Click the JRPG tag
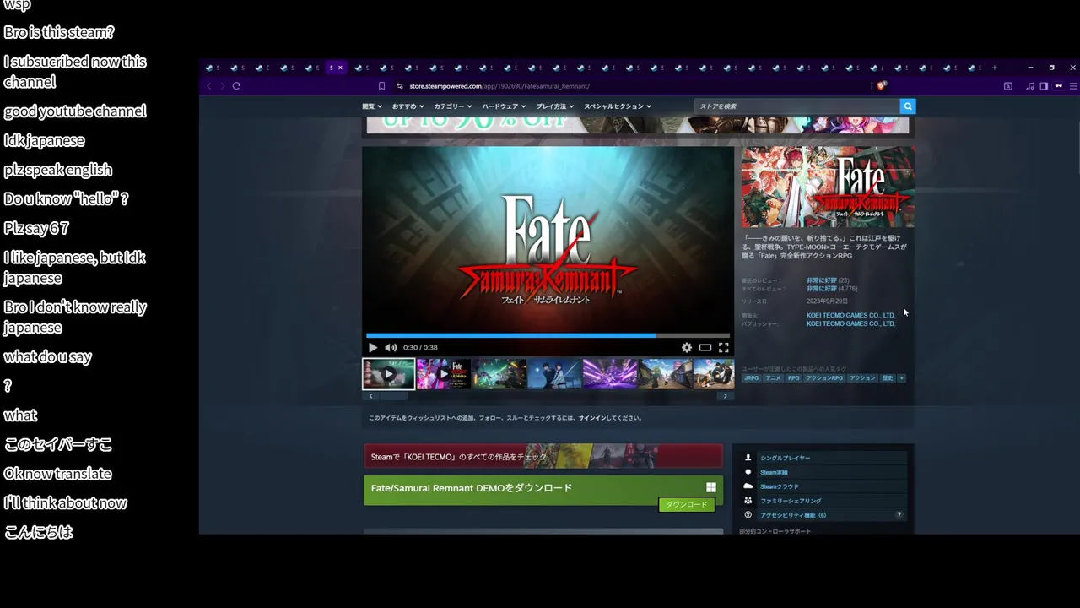 pyautogui.click(x=751, y=378)
